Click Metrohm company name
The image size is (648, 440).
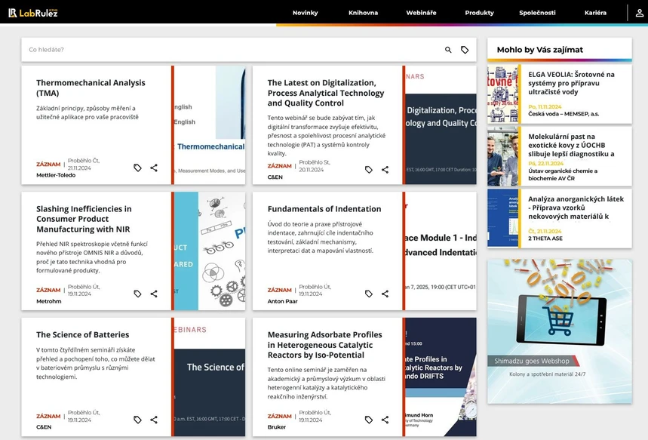coord(49,301)
